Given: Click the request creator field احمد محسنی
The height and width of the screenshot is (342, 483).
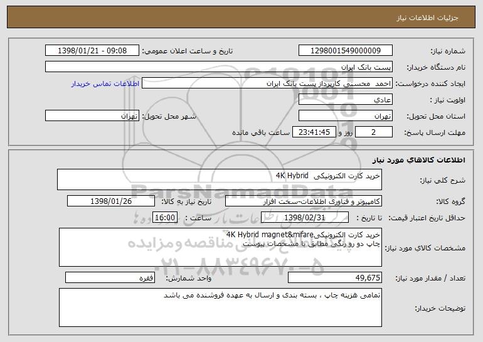Looking at the screenshot, I should tap(267, 83).
